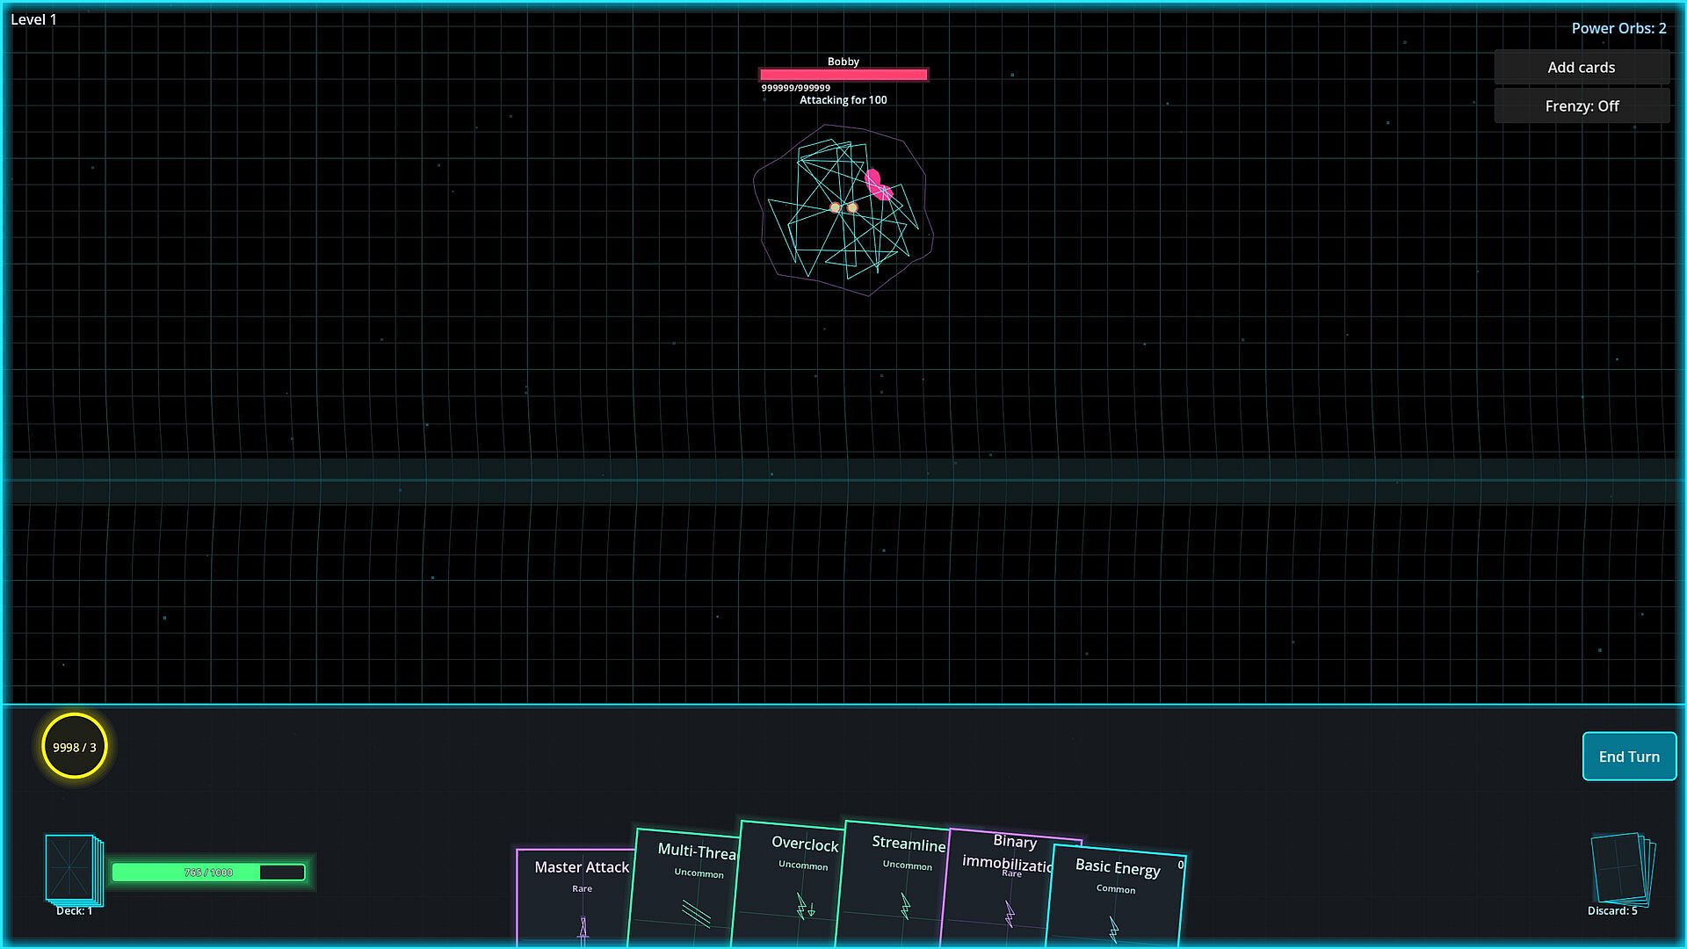Click the lightning-arrow icon on Overclock card
Image resolution: width=1687 pixels, height=949 pixels.
805,906
